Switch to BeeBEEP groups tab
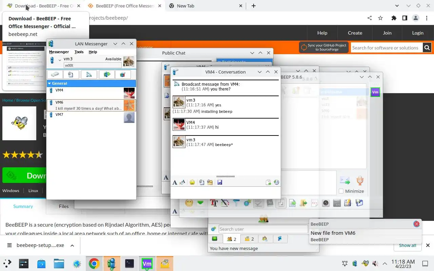This screenshot has height=271, width=434. [265, 239]
